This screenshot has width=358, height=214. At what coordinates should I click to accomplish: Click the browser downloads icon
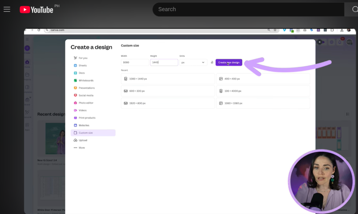(x=342, y=30)
